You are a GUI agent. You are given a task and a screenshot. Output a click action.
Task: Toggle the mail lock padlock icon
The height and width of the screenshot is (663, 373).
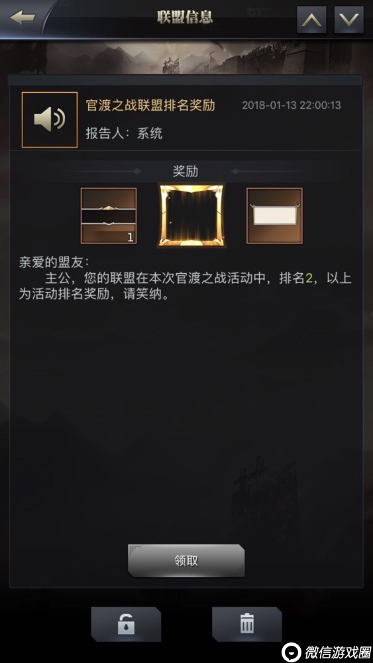126,624
